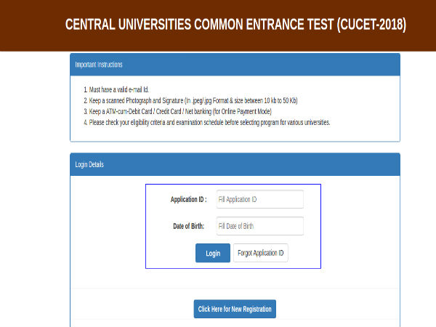Viewport: 436px width, 327px height.
Task: Click the 'Application ID :' label
Action: pos(188,199)
